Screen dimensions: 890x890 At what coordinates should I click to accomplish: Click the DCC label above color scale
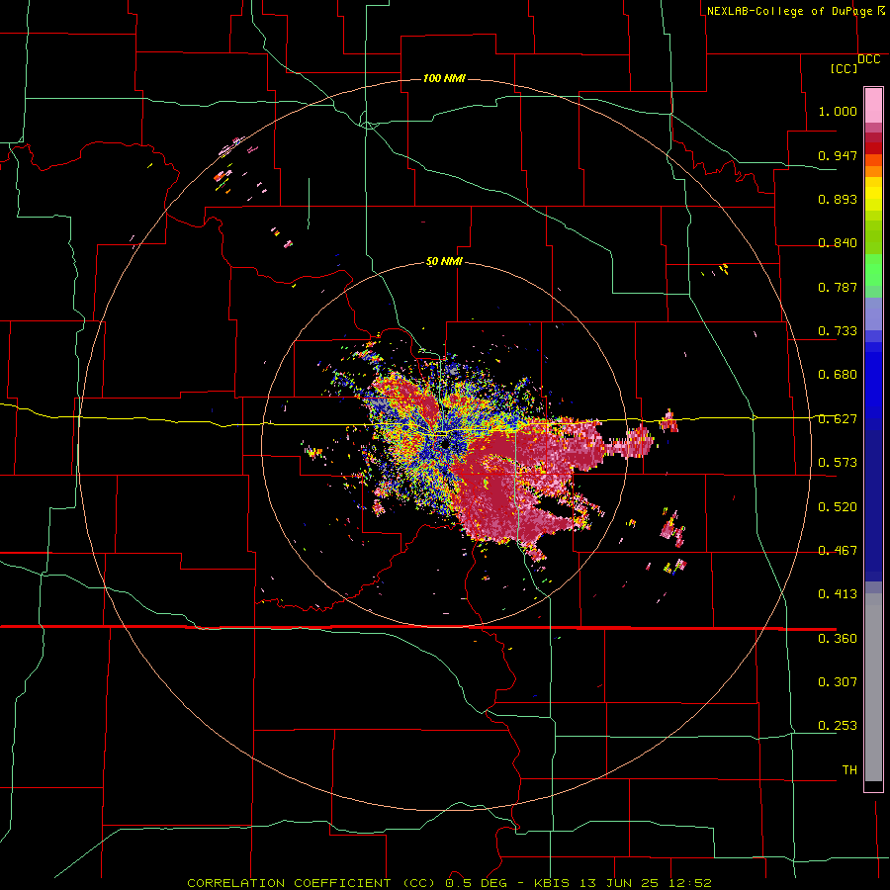tap(868, 59)
